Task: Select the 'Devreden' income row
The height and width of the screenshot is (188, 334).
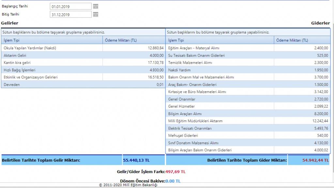Action: [83, 85]
